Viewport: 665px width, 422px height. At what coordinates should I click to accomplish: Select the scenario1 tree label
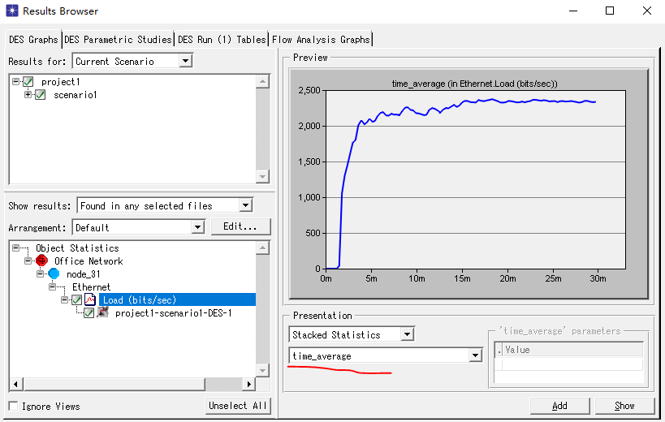click(x=76, y=95)
